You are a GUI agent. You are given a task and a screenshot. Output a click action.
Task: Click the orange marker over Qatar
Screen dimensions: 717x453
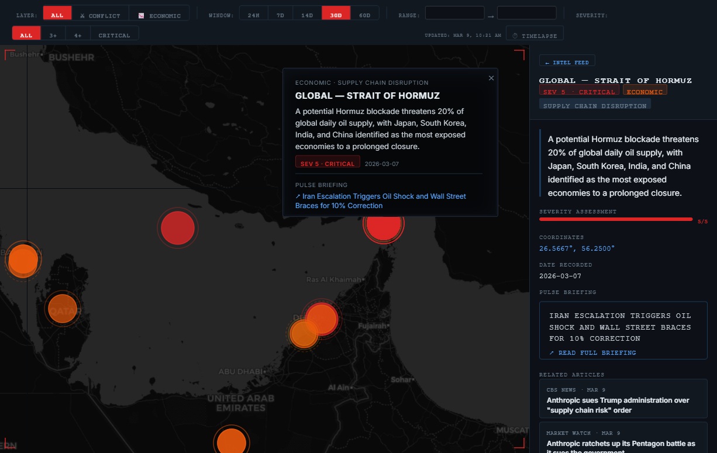tap(63, 309)
